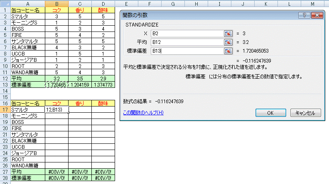Click the collapse dialog icon for X field
The height and width of the screenshot is (184, 329).
pyautogui.click(x=228, y=33)
